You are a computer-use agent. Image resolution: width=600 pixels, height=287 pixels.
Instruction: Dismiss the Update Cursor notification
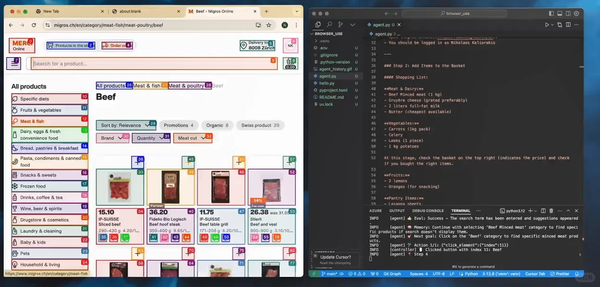tap(316, 257)
